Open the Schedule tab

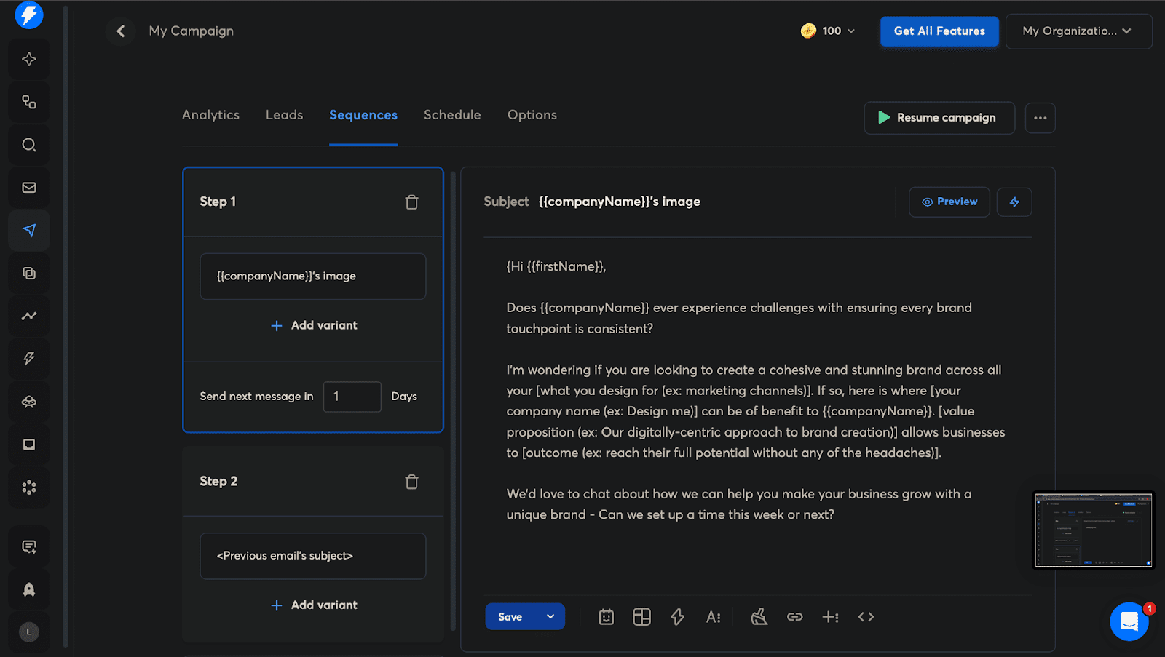point(452,115)
